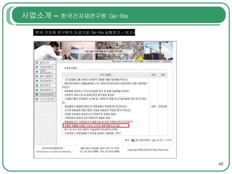This screenshot has width=232, height=174.
Task: Click the researcher with microscope banner photo
Action: (x=65, y=51)
